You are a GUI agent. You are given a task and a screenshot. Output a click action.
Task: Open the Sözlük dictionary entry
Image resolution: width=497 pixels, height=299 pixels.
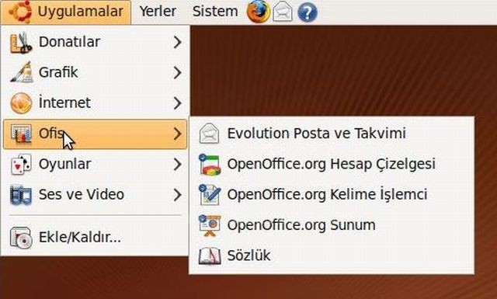(x=332, y=256)
